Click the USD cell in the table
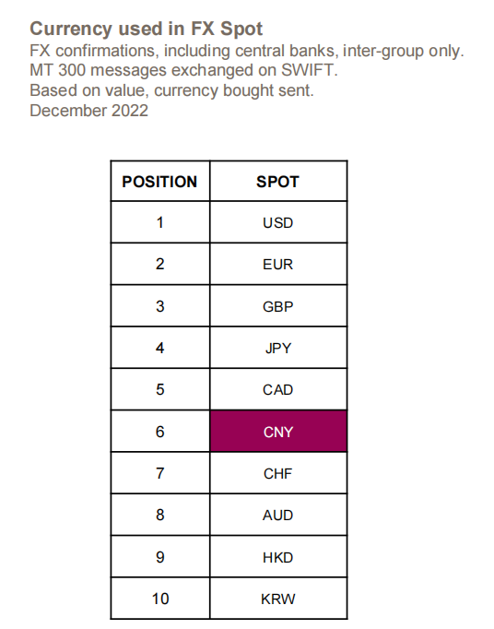The width and height of the screenshot is (494, 629). [278, 222]
